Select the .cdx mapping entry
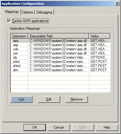121x134 pixels. tap(61, 49)
